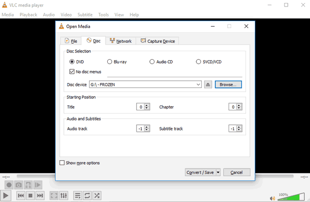This screenshot has width=310, height=202.
Task: Take a snapshot with the camera icon
Action: coord(19,185)
